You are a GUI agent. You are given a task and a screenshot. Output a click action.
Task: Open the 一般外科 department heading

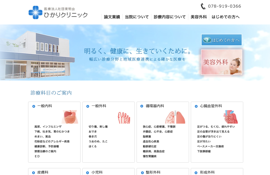99,106
